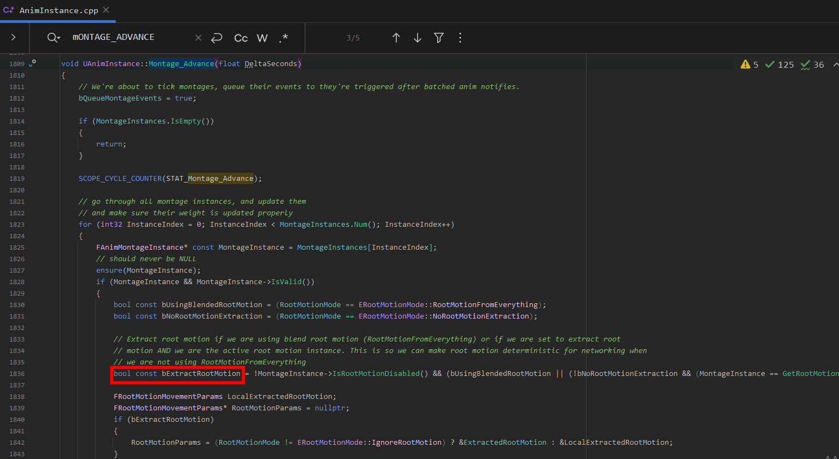
Task: Insert a new line in search field
Action: 217,38
